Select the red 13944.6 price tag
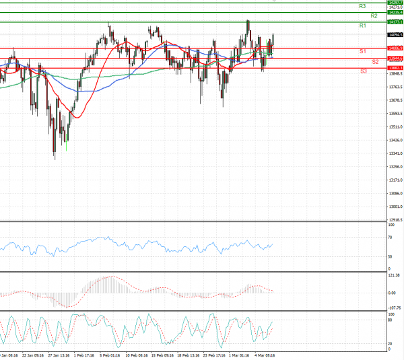This screenshot has width=404, height=360. click(x=395, y=59)
